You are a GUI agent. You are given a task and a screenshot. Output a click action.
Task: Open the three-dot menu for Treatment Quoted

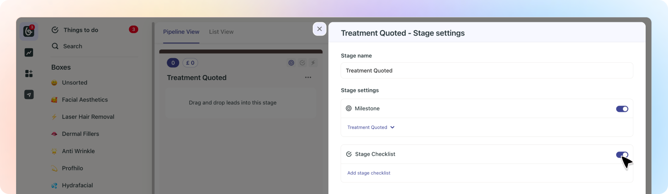pos(308,78)
